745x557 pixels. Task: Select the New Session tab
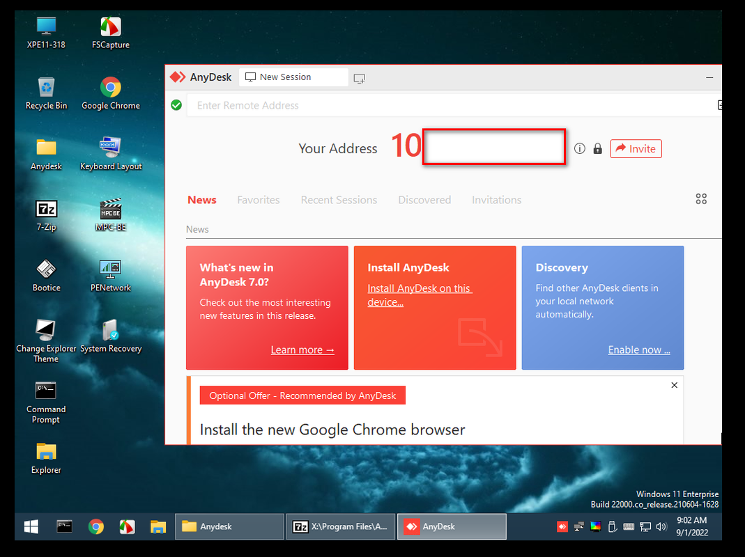(x=293, y=77)
